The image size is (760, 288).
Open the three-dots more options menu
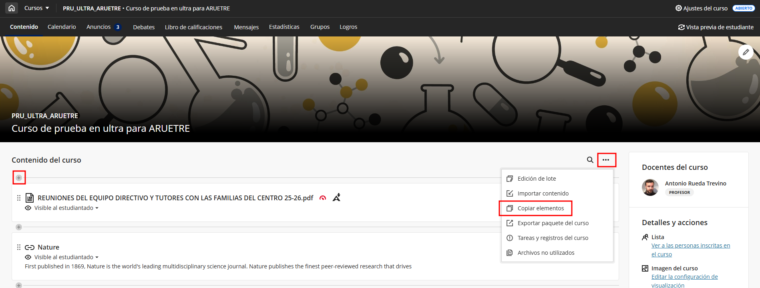pos(606,160)
